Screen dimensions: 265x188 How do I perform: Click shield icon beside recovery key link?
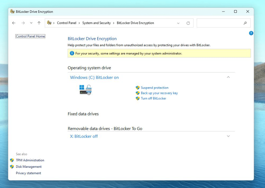click(138, 93)
